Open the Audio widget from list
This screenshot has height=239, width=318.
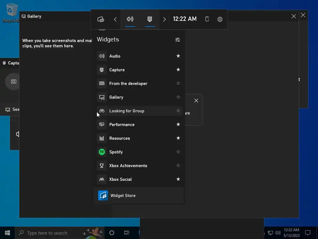point(139,56)
